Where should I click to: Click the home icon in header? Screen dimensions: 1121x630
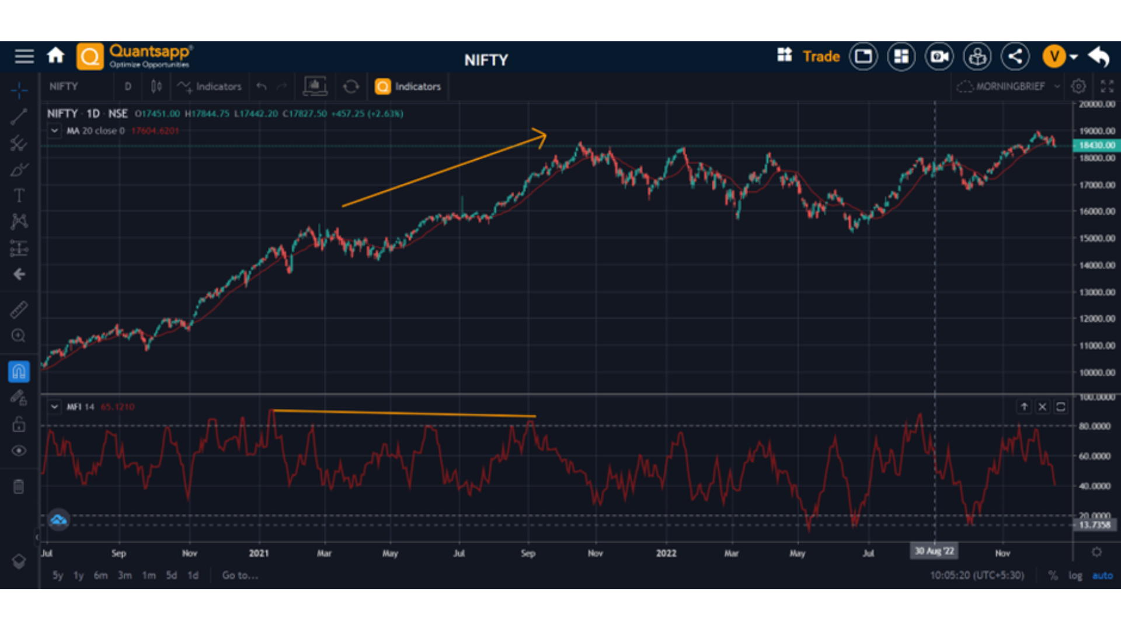pos(55,56)
